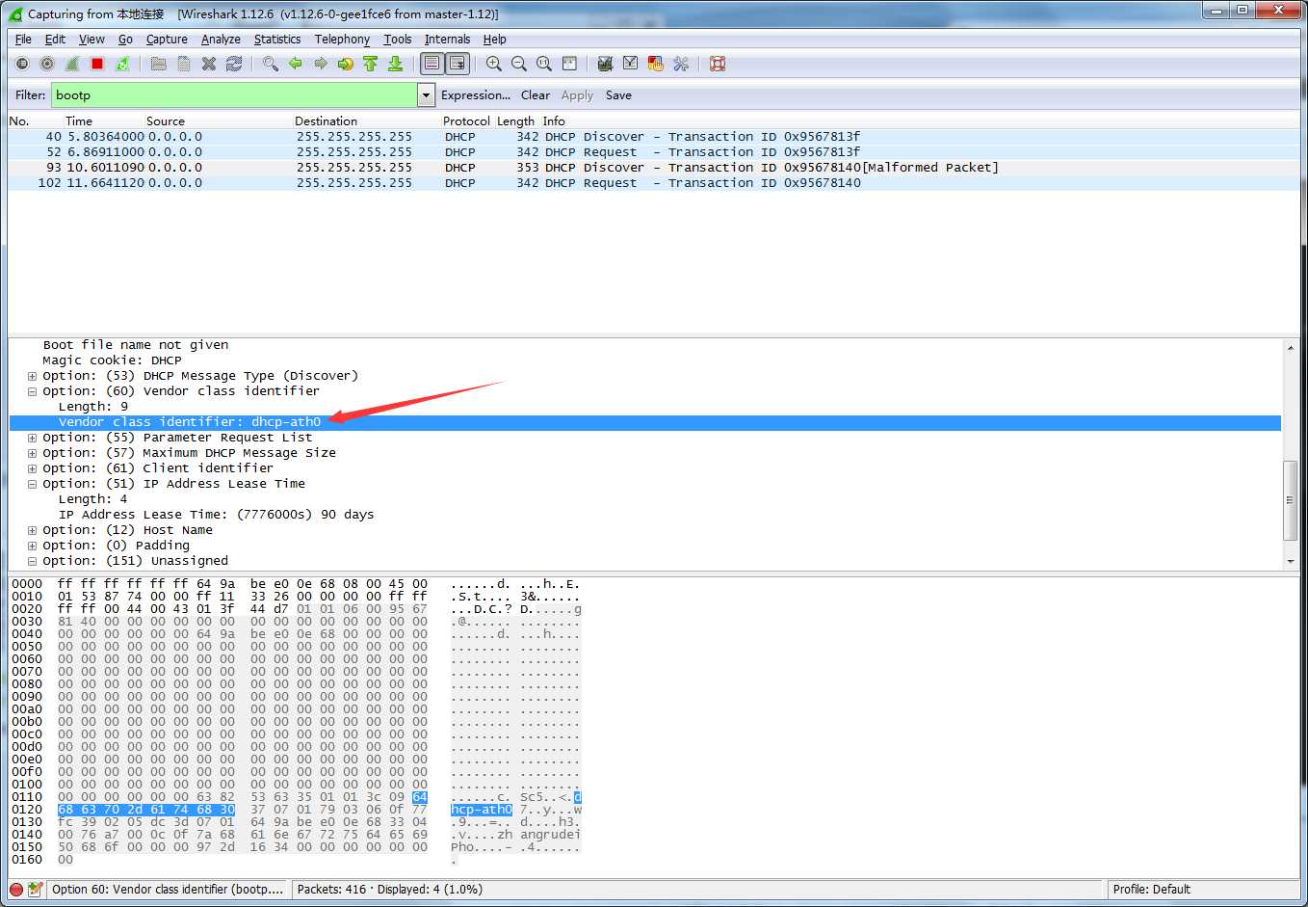
Task: Open expert info red circle in status bar
Action: click(16, 890)
